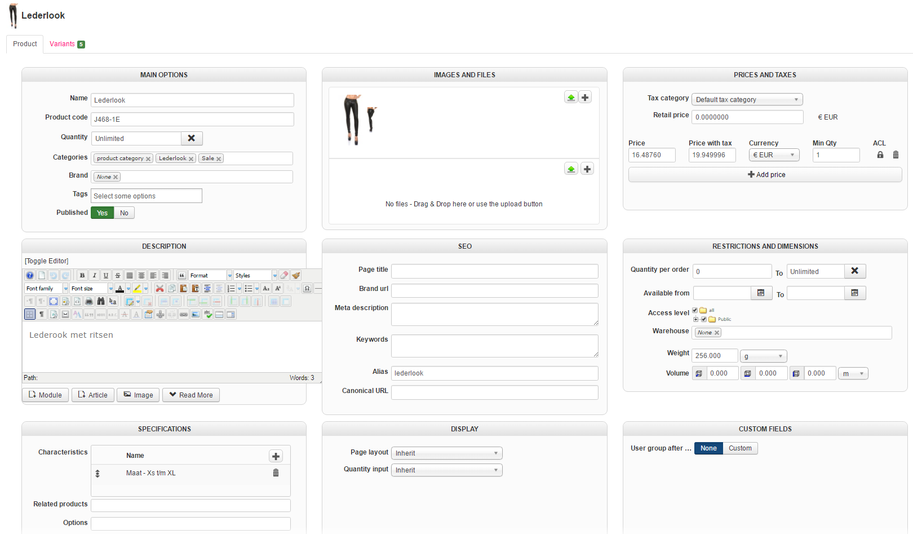The image size is (913, 534).
Task: Click the eraser remove-formatting icon
Action: (x=284, y=275)
